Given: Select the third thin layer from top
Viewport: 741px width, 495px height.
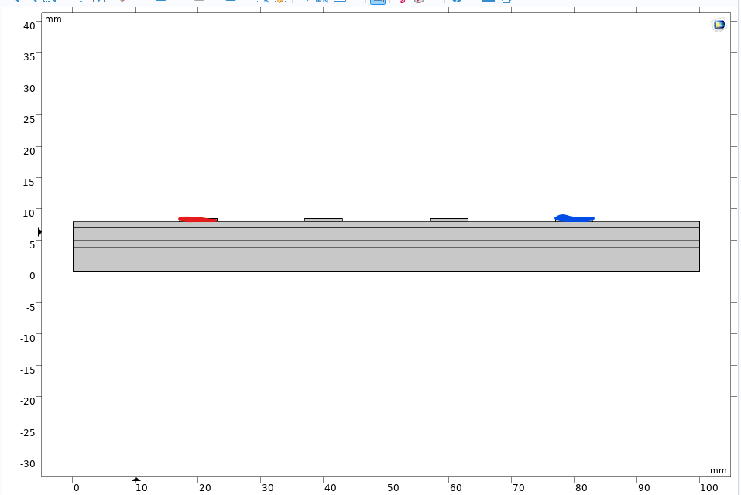Looking at the screenshot, I should pyautogui.click(x=386, y=237).
